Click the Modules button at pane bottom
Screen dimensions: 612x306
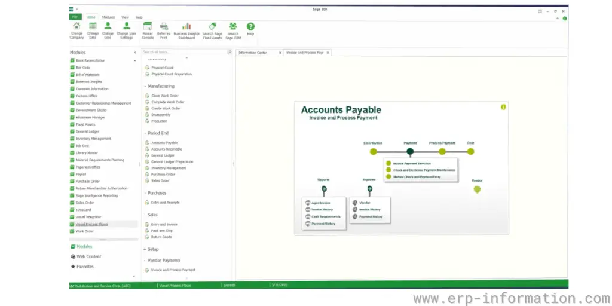pyautogui.click(x=81, y=247)
